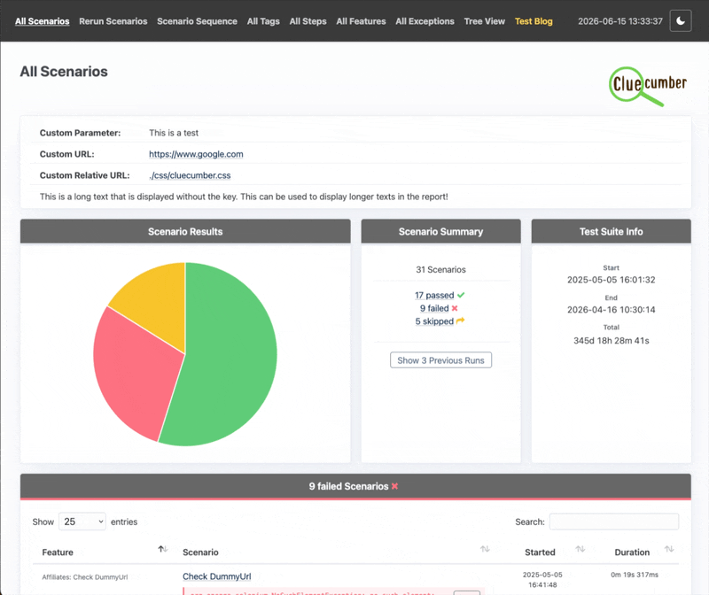Show 3 Previous Runs

440,360
